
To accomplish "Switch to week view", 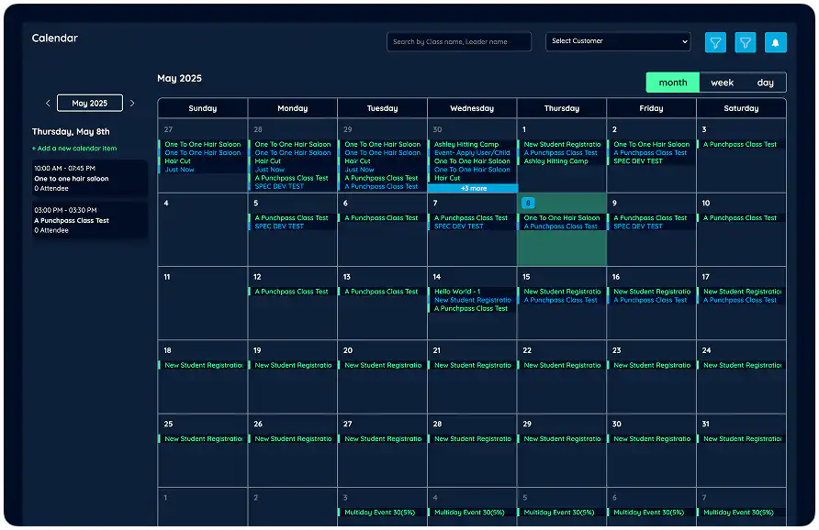I will pyautogui.click(x=722, y=82).
